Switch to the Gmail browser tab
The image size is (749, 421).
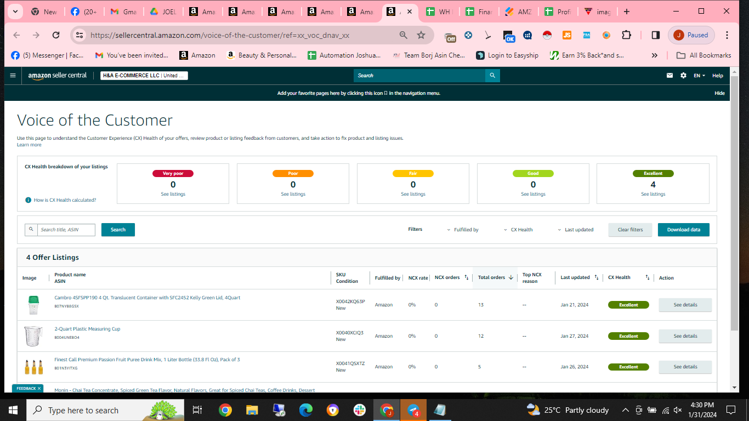(x=123, y=12)
